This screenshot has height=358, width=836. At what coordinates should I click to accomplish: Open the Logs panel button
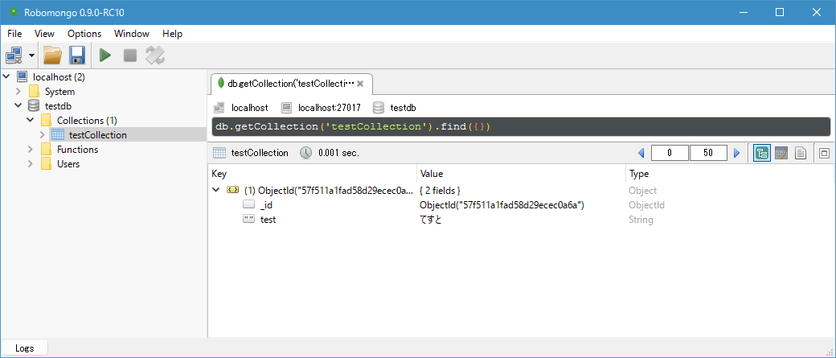[x=25, y=348]
